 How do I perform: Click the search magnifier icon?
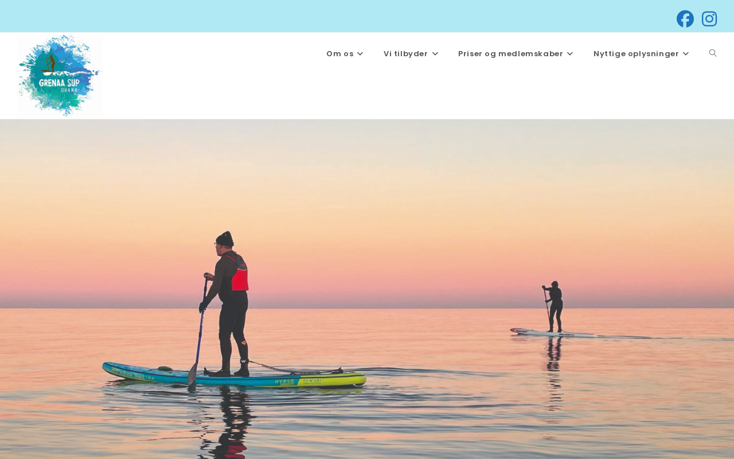[713, 53]
